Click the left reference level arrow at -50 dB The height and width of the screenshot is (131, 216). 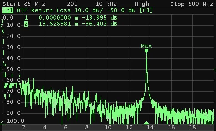[1, 69]
